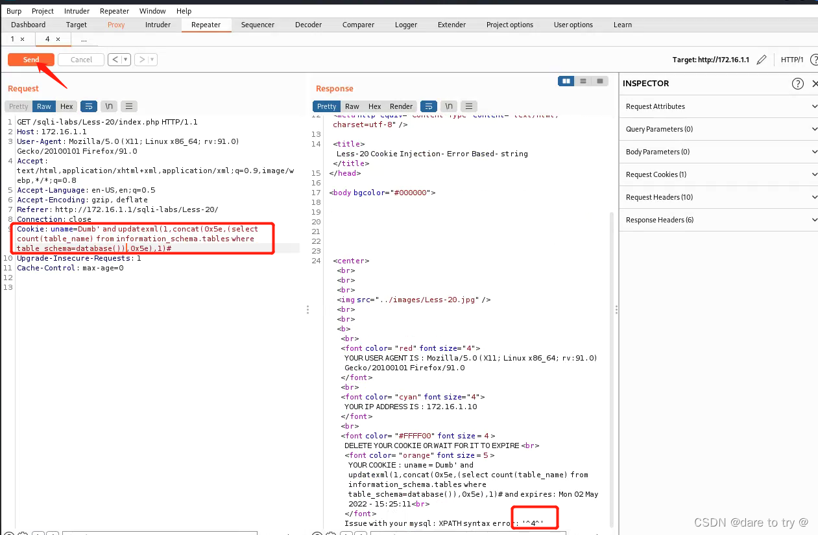Switch to Logger tab

coord(406,25)
